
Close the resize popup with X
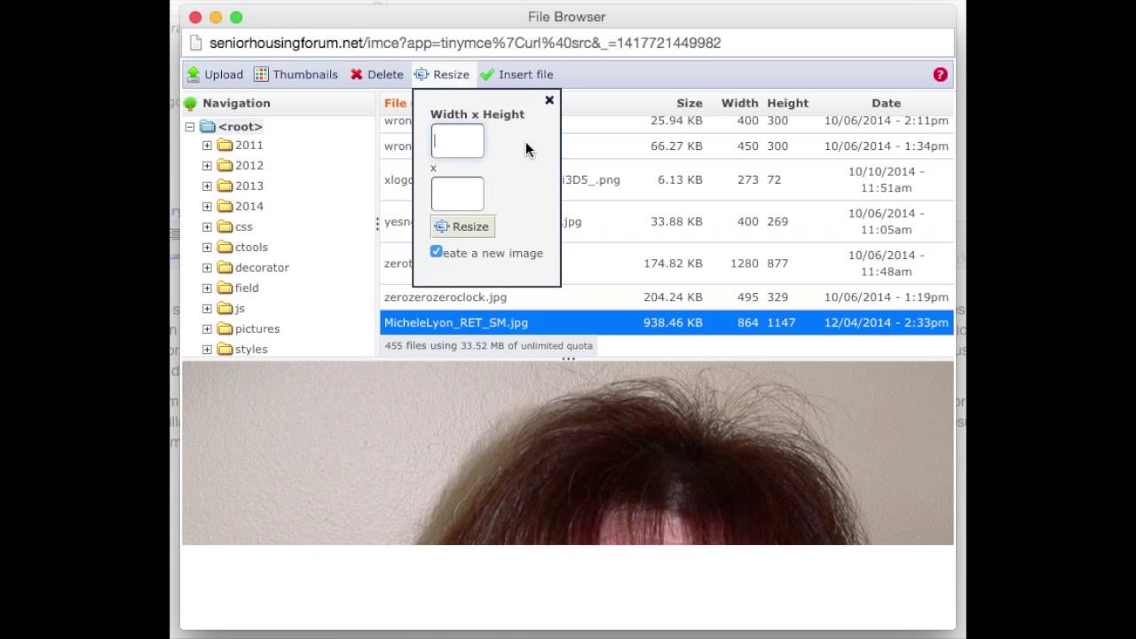pos(549,100)
